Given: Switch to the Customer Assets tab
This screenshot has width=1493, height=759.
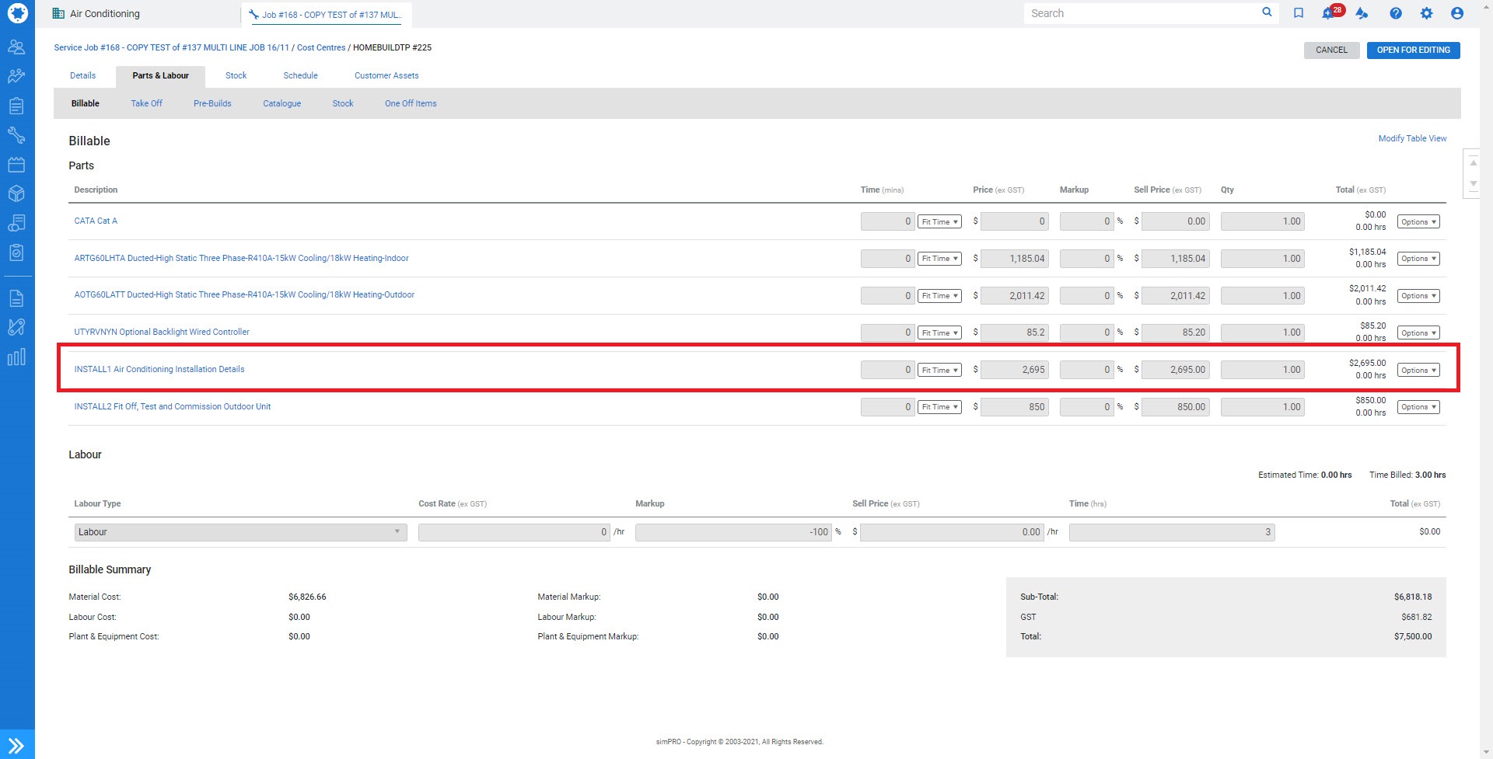Looking at the screenshot, I should tap(386, 75).
